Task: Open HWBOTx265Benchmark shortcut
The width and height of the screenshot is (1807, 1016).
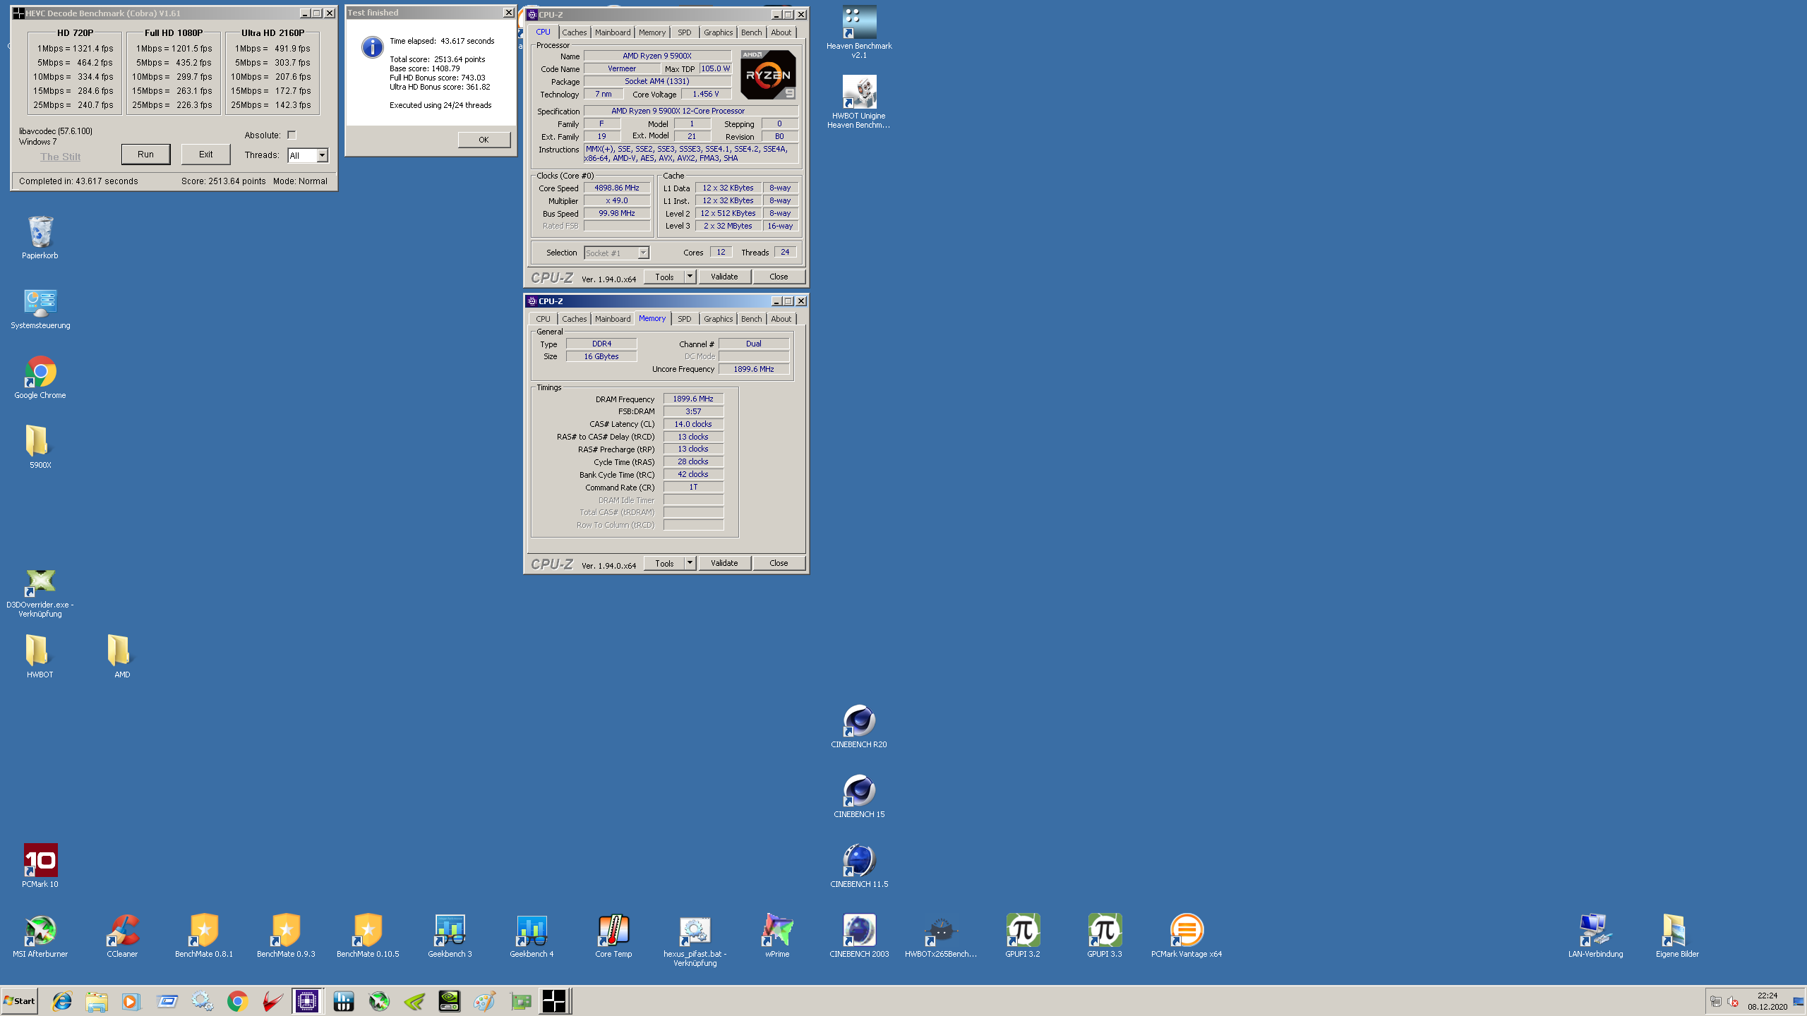Action: (941, 936)
